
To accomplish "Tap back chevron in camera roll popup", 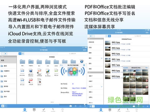I will [126, 68].
